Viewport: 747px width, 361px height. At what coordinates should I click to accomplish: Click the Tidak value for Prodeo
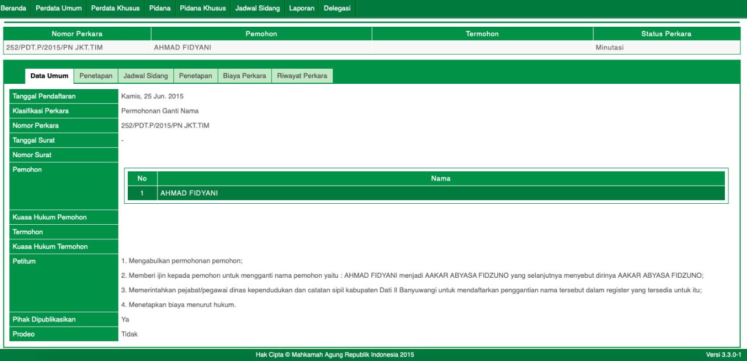coord(130,334)
